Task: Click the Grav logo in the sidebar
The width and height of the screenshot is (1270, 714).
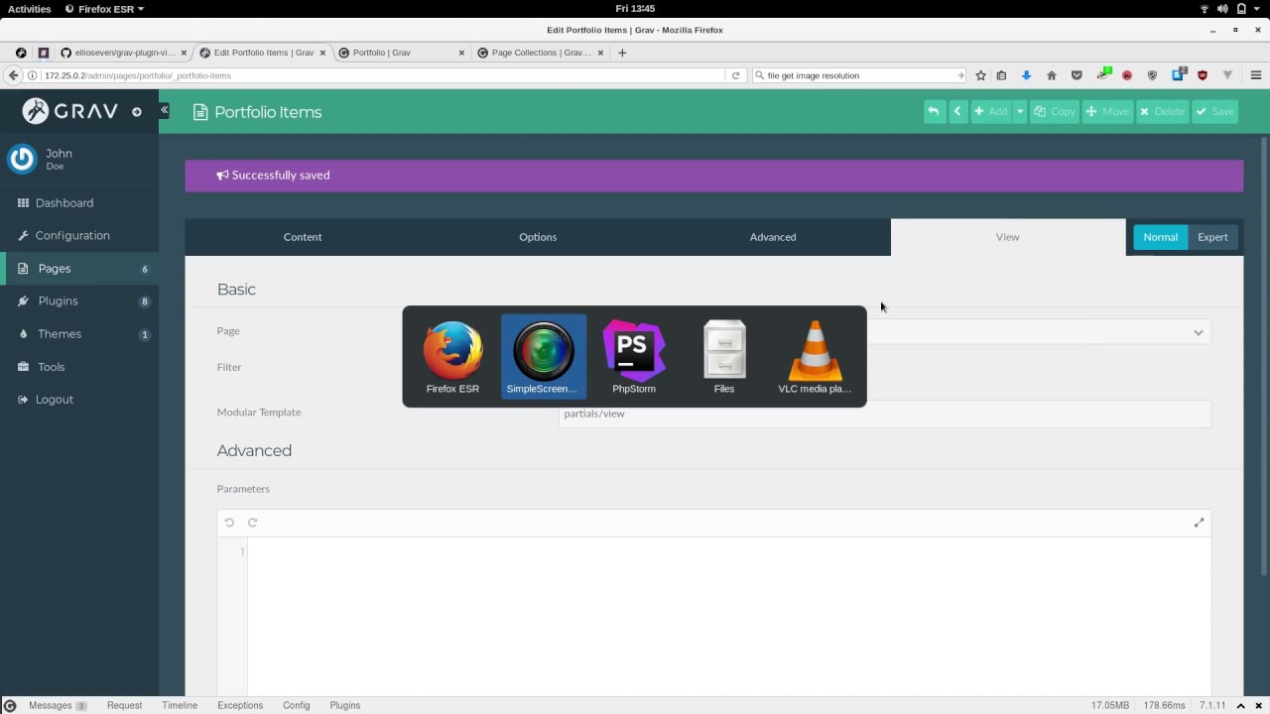Action: pos(71,111)
